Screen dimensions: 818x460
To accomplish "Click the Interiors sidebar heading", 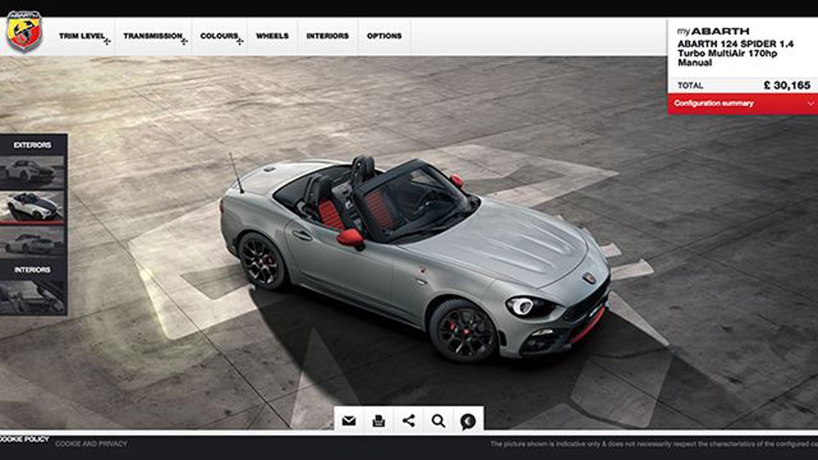I will pos(32,270).
